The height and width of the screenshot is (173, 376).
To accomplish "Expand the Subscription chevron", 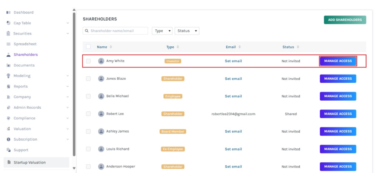I will [x=68, y=139].
